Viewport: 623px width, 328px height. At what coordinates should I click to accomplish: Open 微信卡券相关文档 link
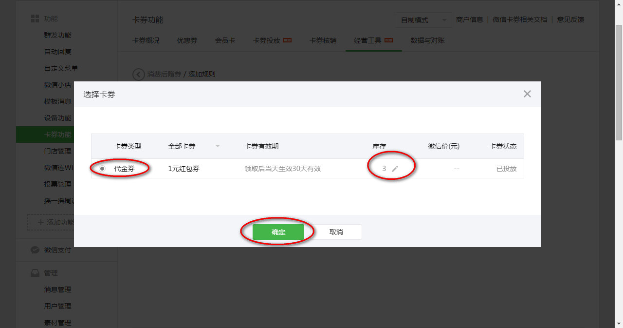pos(520,19)
